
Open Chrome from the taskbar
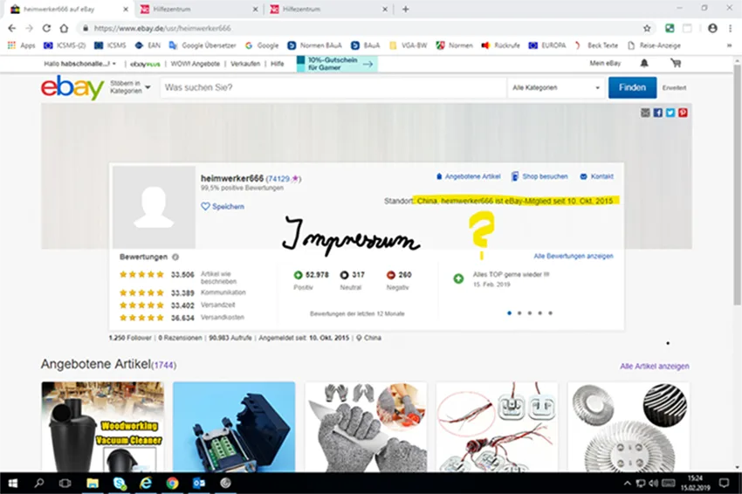[172, 484]
